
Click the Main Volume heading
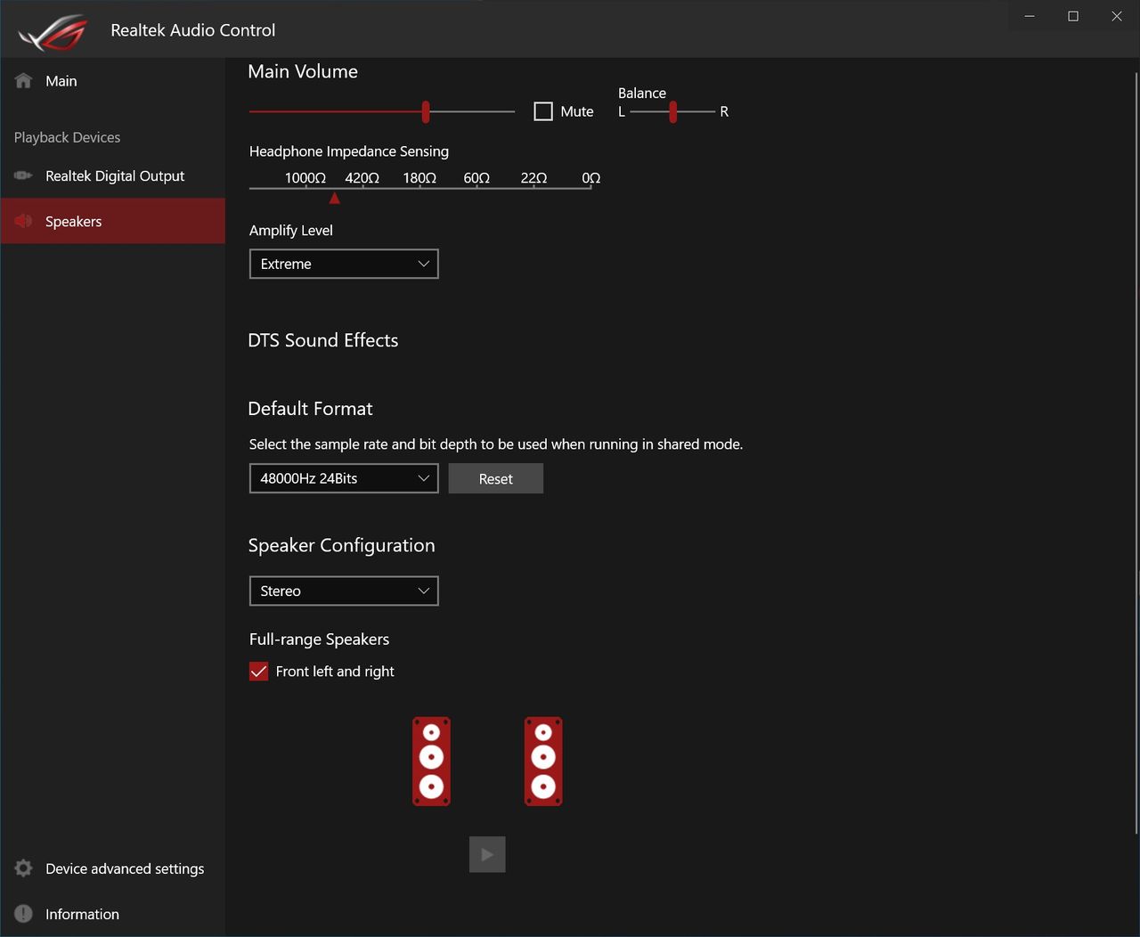click(x=303, y=71)
